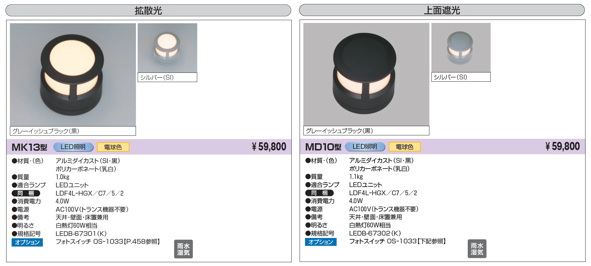Click MD10 4.0W power value
Screen dimensions: 591x266
[356, 201]
